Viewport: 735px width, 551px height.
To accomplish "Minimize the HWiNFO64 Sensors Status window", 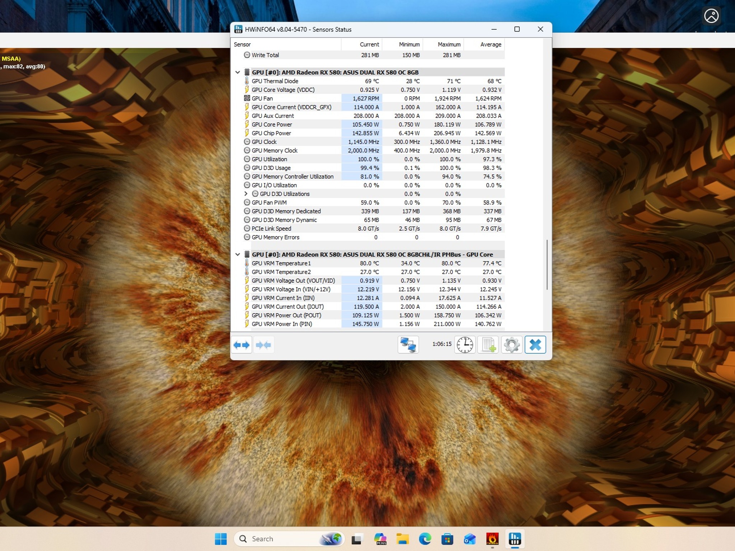I will click(x=494, y=29).
